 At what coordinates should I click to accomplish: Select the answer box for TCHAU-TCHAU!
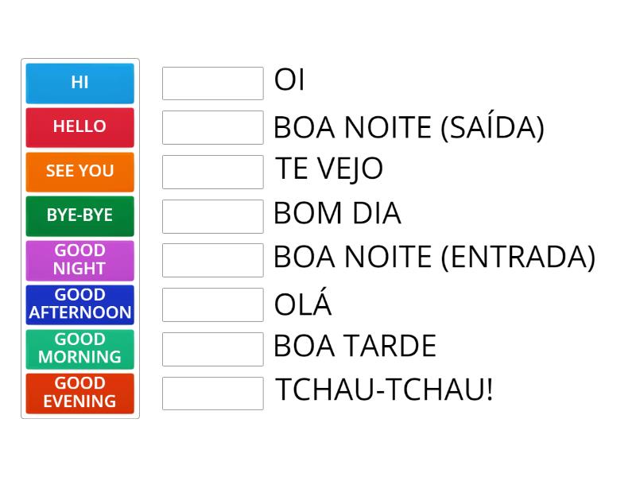pyautogui.click(x=212, y=393)
